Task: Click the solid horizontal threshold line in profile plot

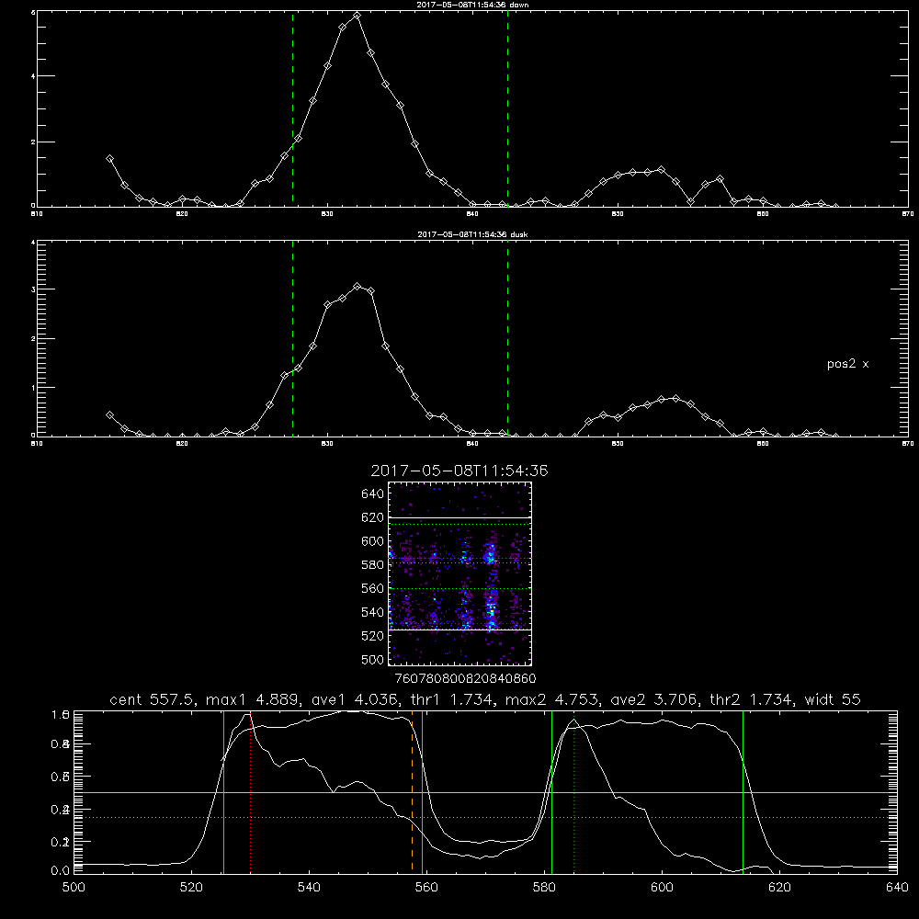Action: [485, 792]
